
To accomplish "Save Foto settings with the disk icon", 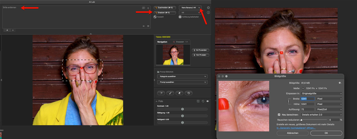I will tap(198, 101).
